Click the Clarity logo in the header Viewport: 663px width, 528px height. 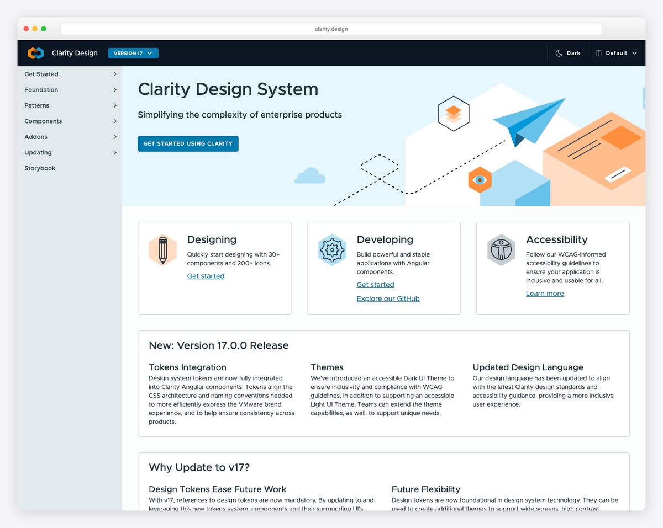click(35, 53)
